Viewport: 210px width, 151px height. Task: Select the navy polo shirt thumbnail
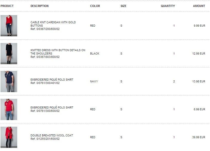(x=9, y=81)
